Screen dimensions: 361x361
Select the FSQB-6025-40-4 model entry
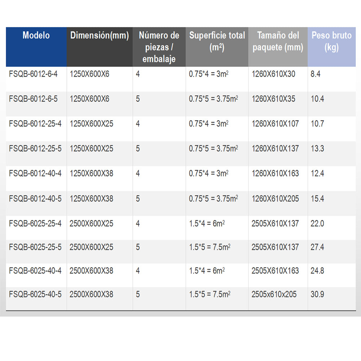35,271
